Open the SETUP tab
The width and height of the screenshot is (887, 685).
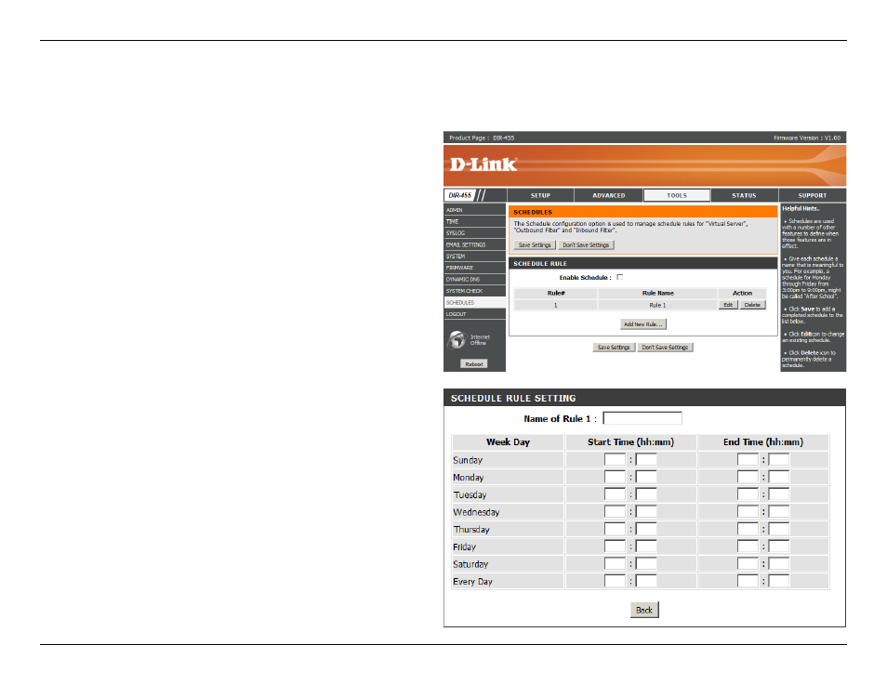[540, 195]
